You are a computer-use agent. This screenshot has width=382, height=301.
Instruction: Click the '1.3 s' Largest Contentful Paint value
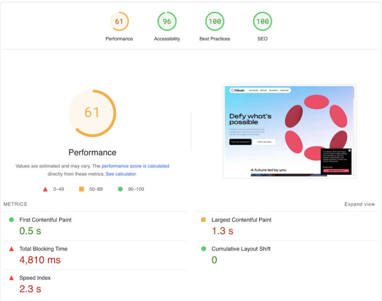click(222, 231)
